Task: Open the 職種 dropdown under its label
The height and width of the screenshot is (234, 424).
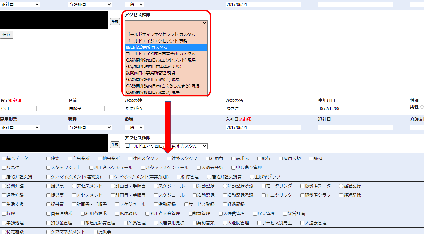Action: click(90, 128)
